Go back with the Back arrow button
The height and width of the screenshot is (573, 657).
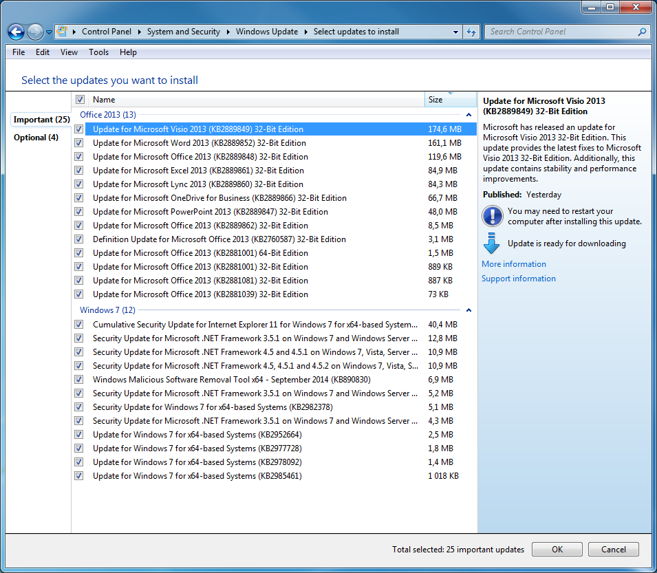16,32
